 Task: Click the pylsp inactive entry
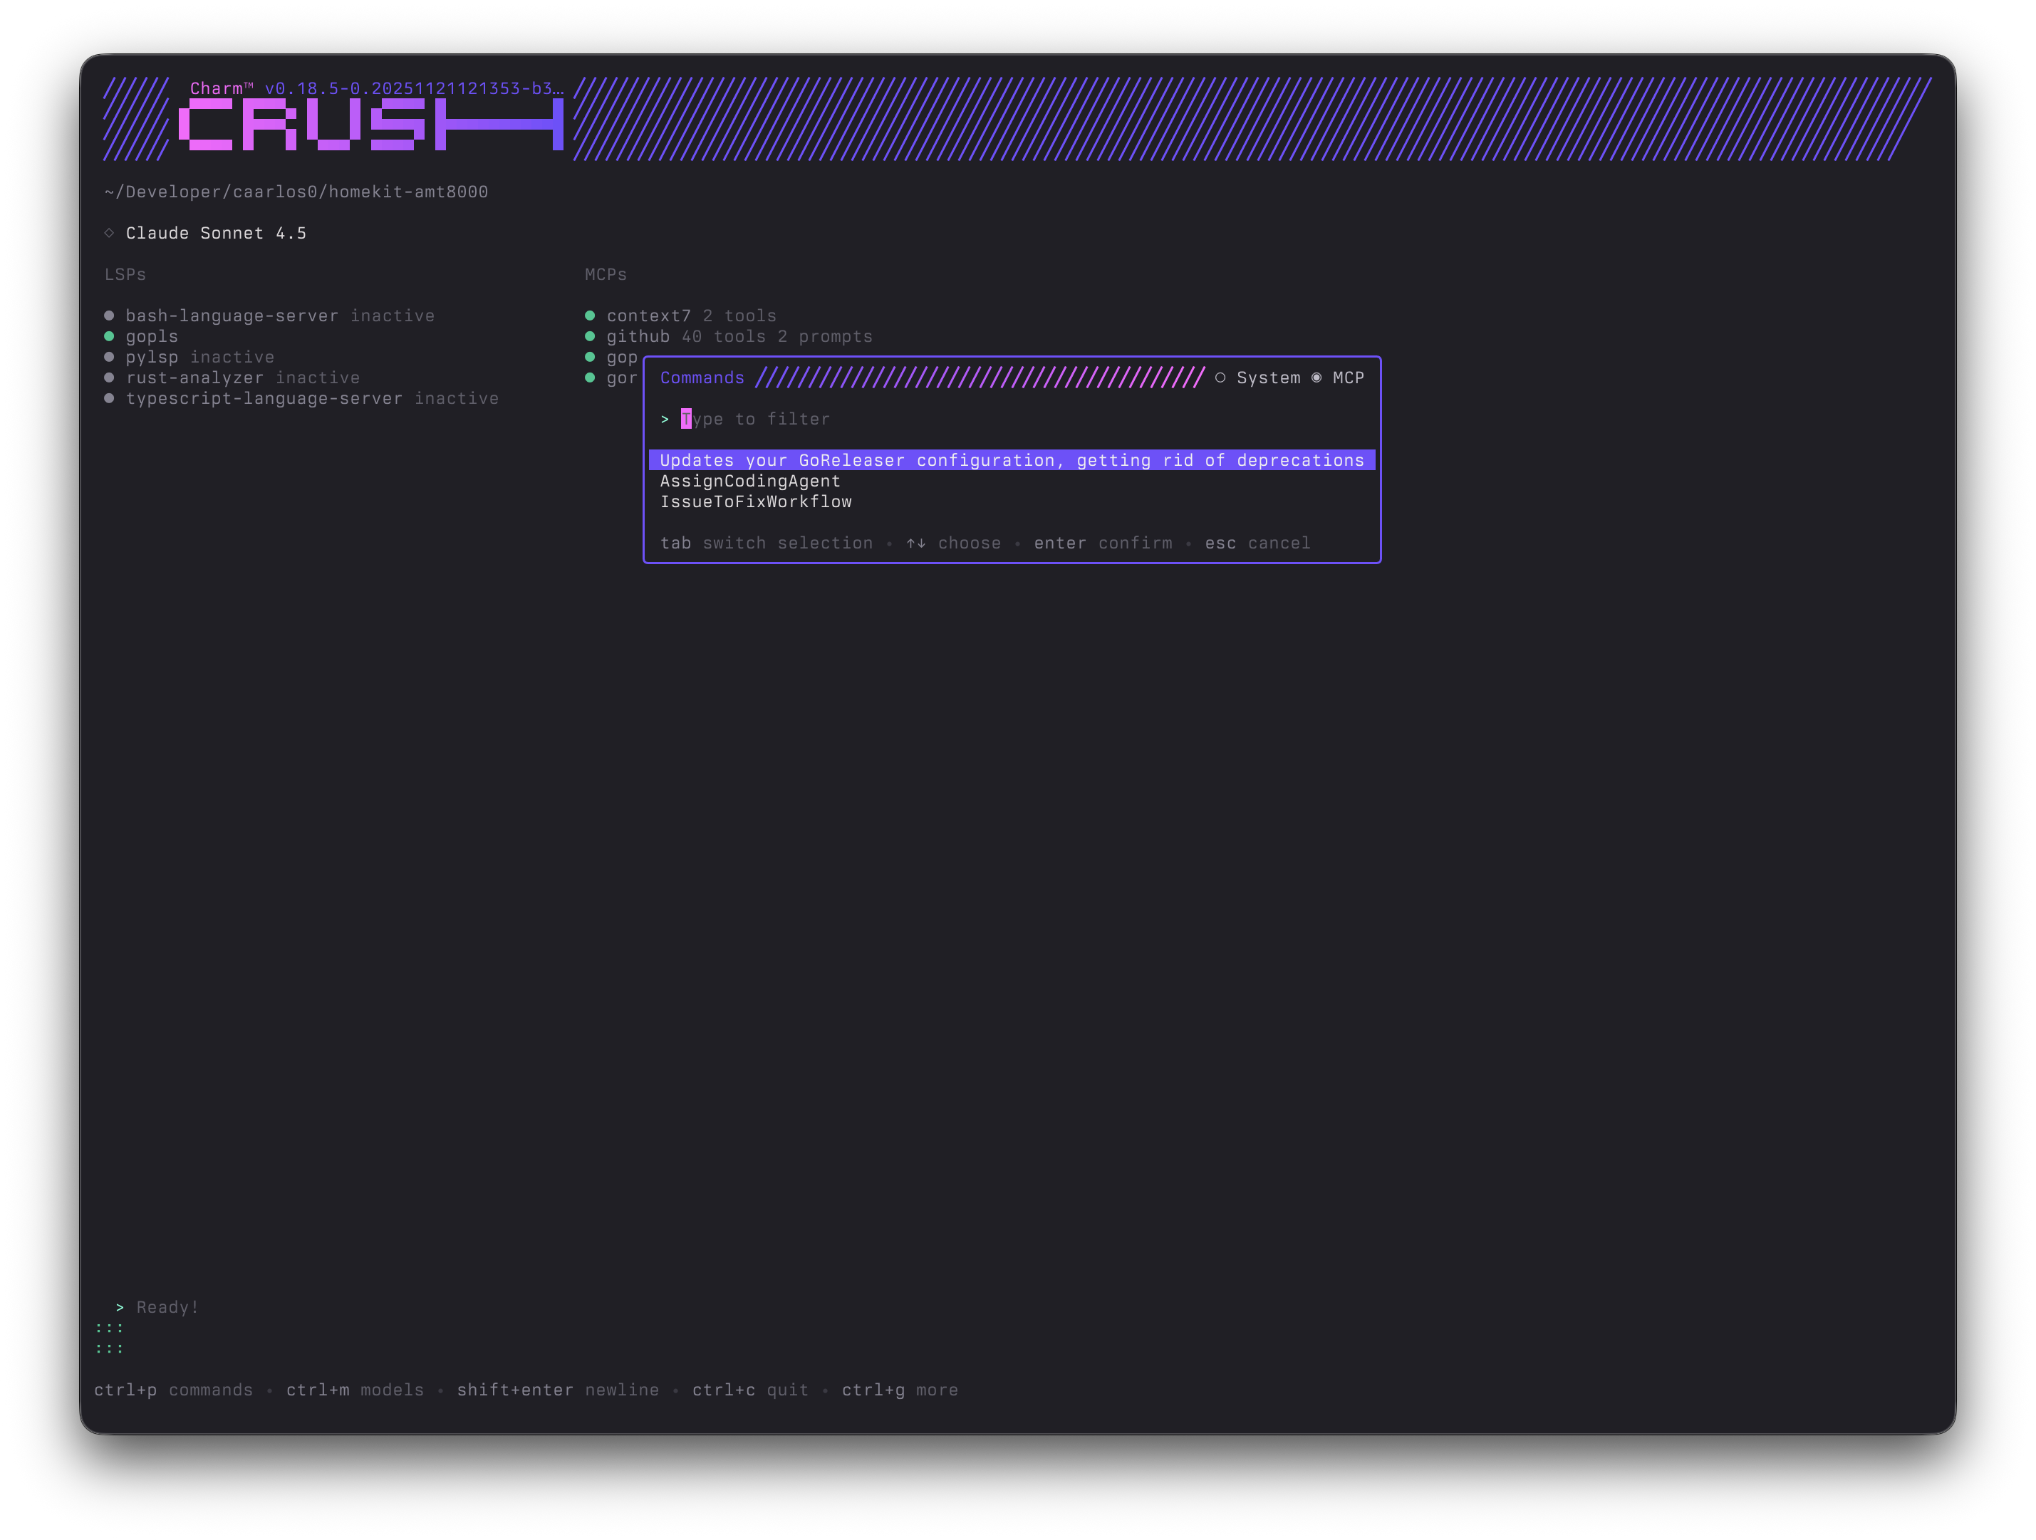[199, 357]
